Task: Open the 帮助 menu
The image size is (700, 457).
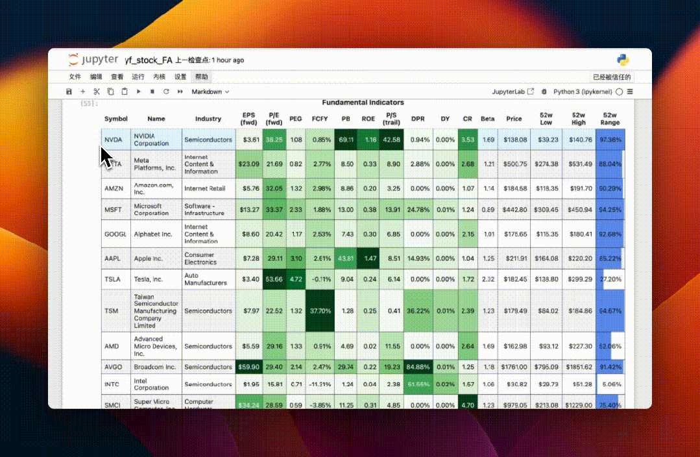Action: click(x=201, y=77)
